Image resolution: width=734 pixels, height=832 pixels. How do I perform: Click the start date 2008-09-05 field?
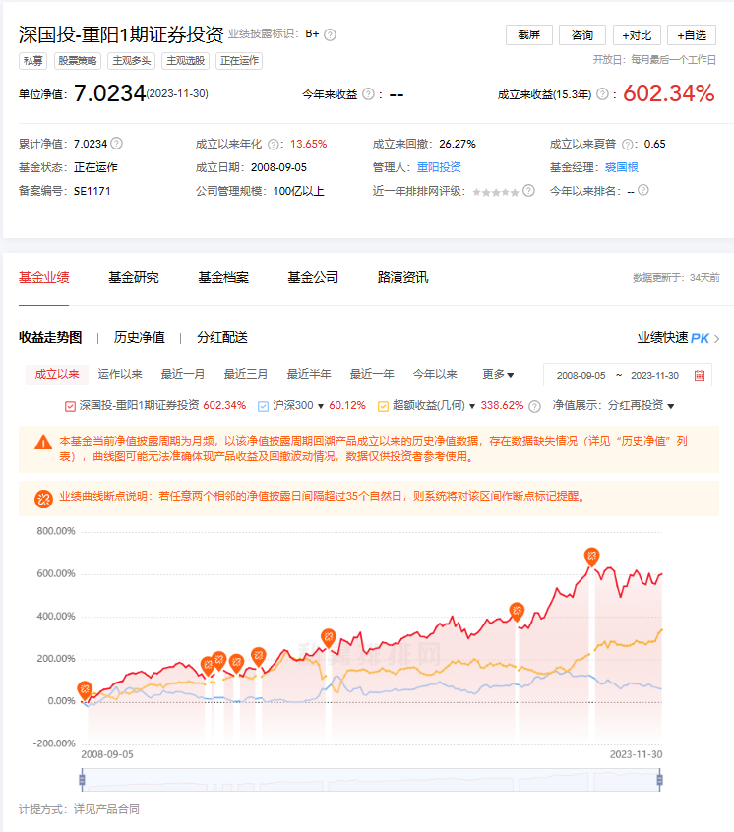pos(581,375)
